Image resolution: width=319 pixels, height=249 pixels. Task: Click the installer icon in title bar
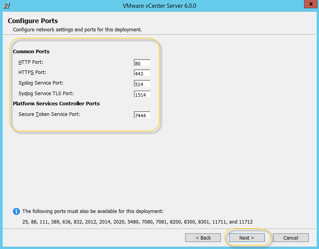pyautogui.click(x=7, y=5)
